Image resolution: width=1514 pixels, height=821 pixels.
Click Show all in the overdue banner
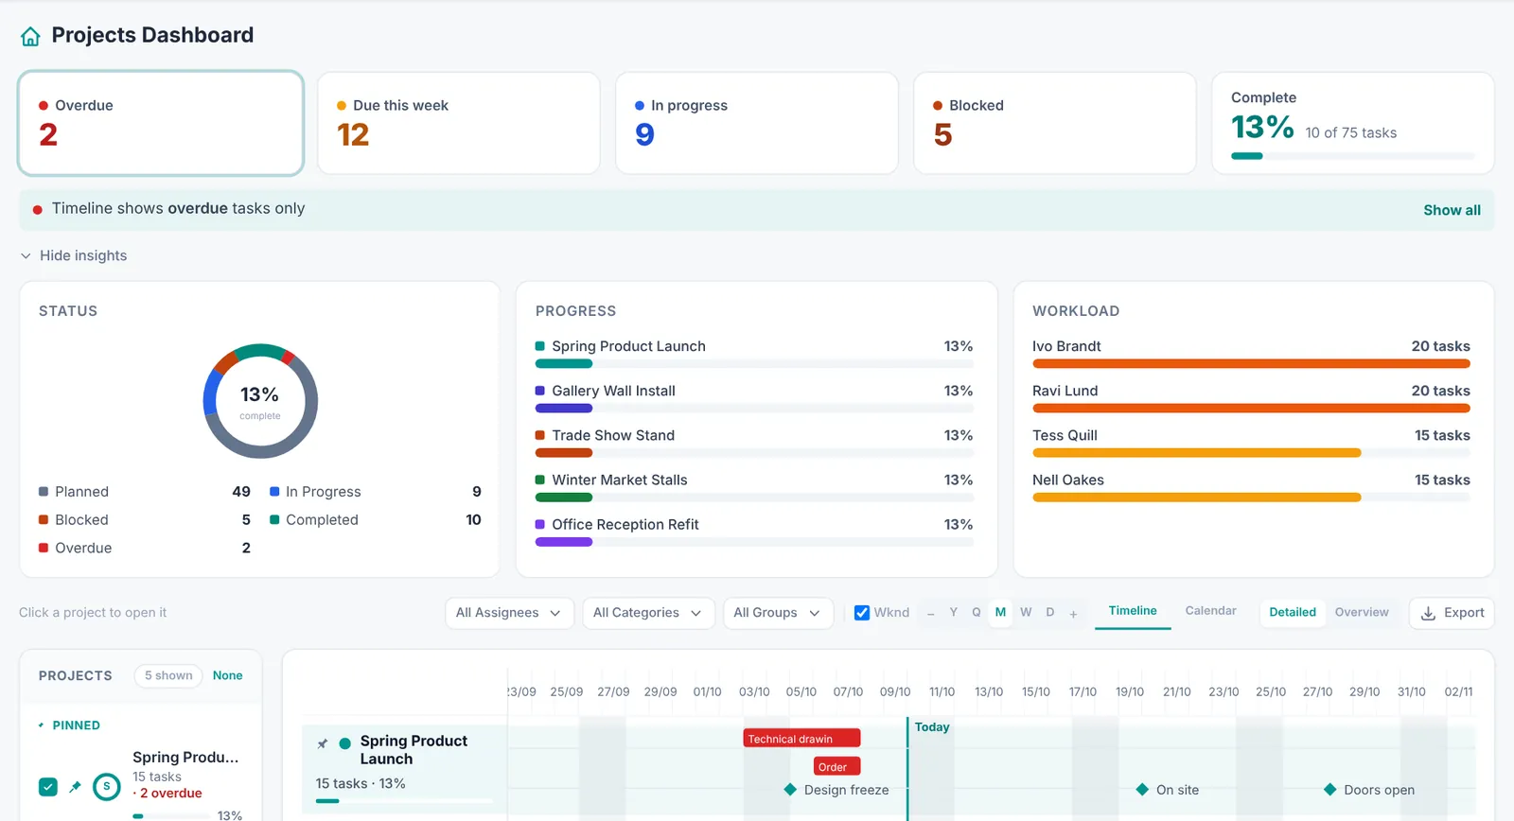[x=1452, y=210]
